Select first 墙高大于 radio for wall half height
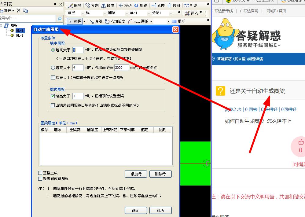The width and height of the screenshot is (305, 217). 53,50
